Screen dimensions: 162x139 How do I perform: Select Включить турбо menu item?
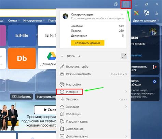pos(93,67)
